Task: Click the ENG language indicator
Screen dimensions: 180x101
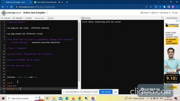Action: [161, 98]
